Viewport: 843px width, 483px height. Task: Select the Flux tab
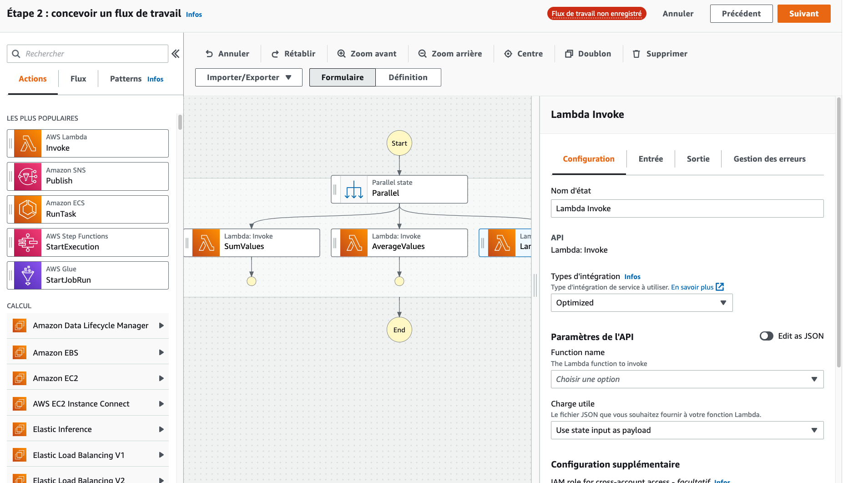(x=78, y=79)
